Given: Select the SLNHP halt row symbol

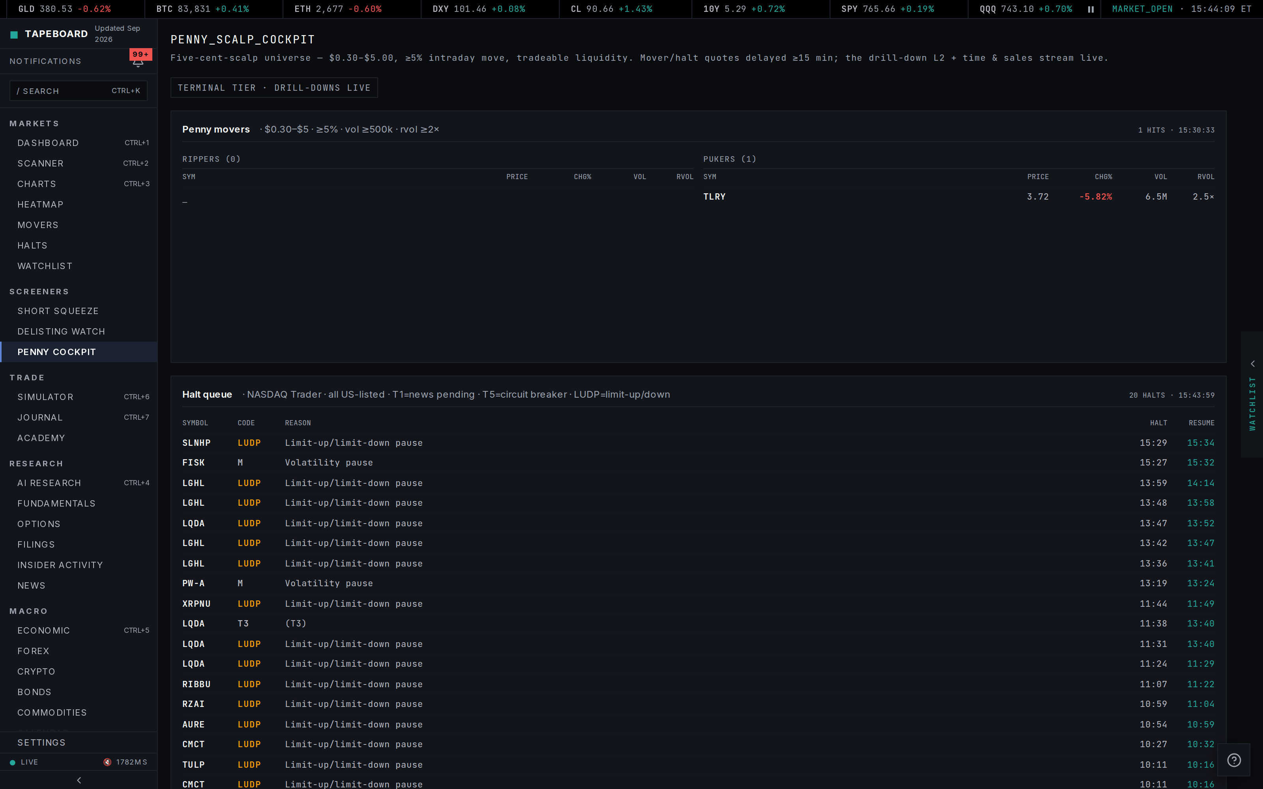Looking at the screenshot, I should point(196,443).
